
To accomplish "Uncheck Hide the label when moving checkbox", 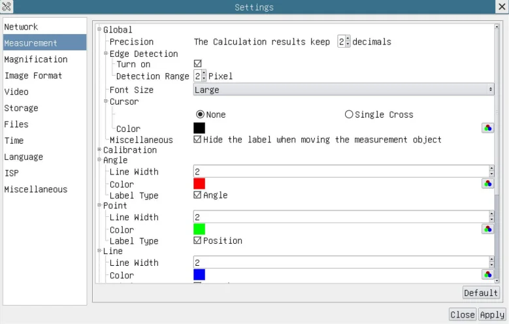I will [x=197, y=139].
